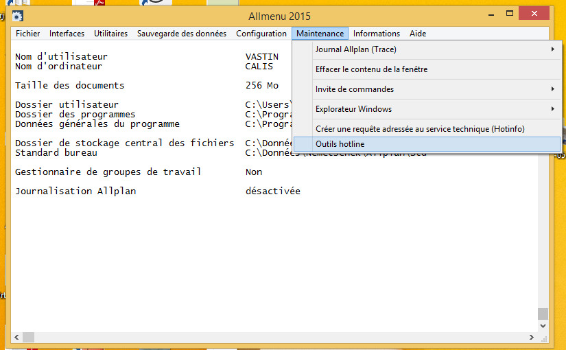The image size is (566, 350).
Task: Maximize the Allmenu 2015 window
Action: 510,14
